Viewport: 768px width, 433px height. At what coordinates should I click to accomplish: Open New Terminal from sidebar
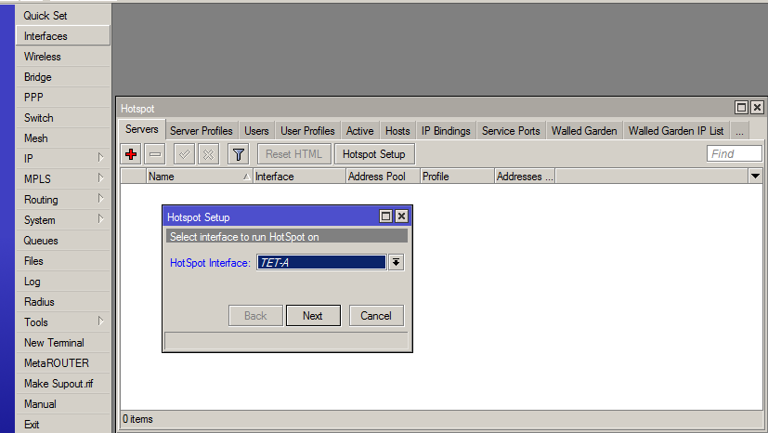[63, 343]
